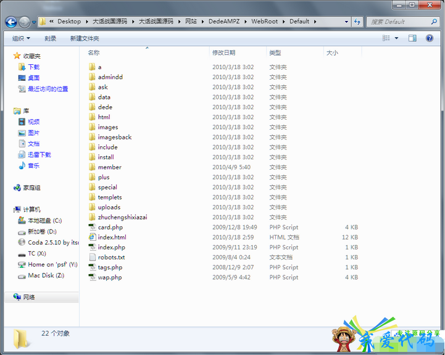Open the 文档 library
445x355 pixels.
point(34,144)
